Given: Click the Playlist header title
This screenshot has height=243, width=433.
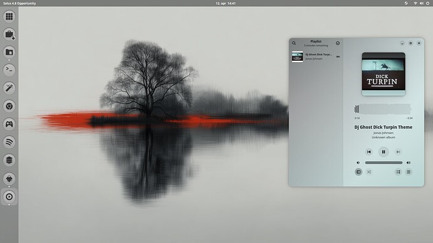Looking at the screenshot, I should pos(316,41).
